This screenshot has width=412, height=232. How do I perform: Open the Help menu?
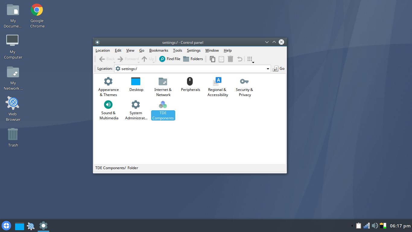tap(228, 50)
